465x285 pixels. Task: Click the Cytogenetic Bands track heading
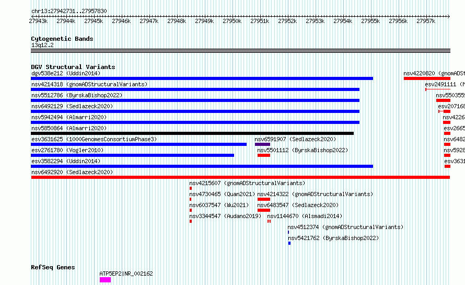coord(62,39)
